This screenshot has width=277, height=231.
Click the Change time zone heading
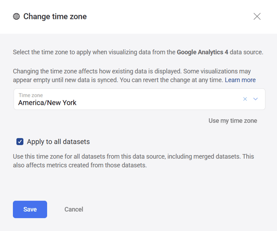(x=55, y=17)
